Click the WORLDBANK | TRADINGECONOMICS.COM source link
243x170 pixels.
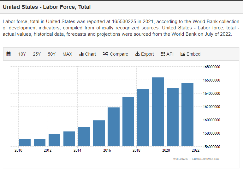point(196,159)
